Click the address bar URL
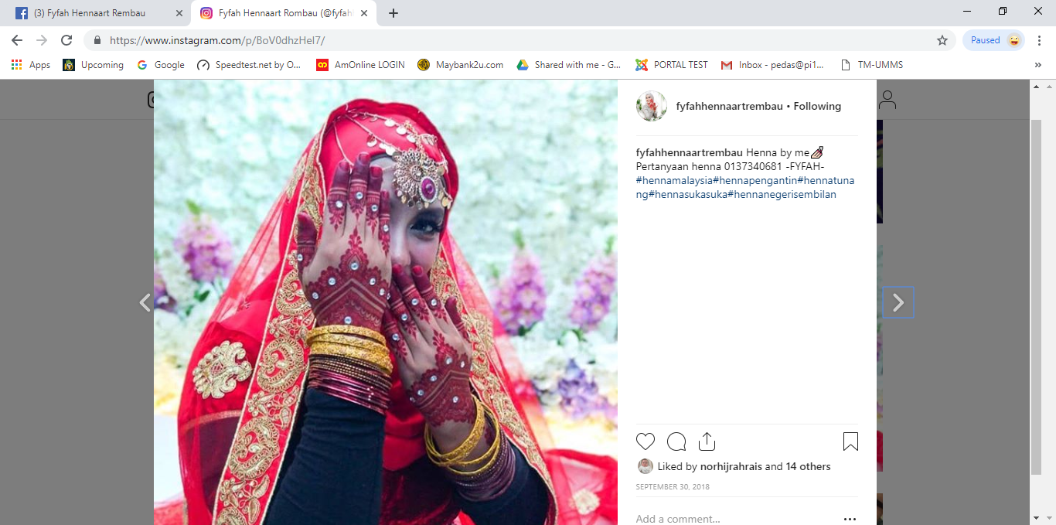 [217, 40]
